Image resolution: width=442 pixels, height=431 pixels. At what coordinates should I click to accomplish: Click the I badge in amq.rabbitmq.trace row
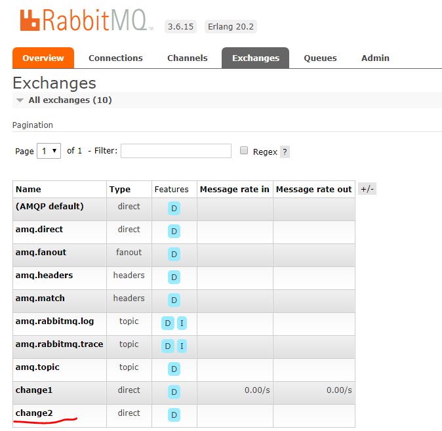182,346
